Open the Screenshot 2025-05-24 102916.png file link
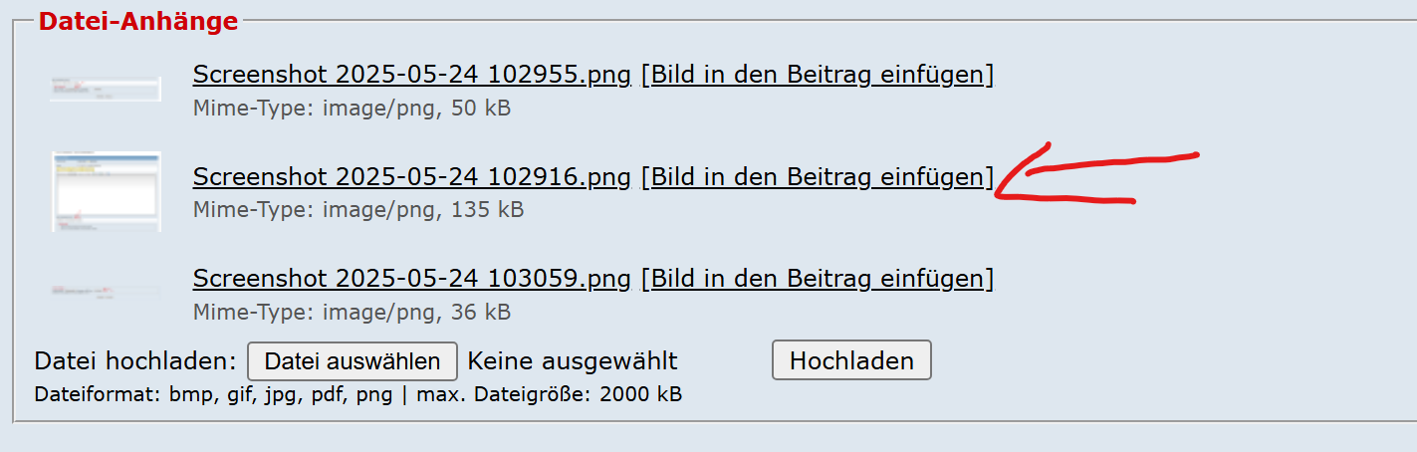The image size is (1417, 452). [x=411, y=177]
